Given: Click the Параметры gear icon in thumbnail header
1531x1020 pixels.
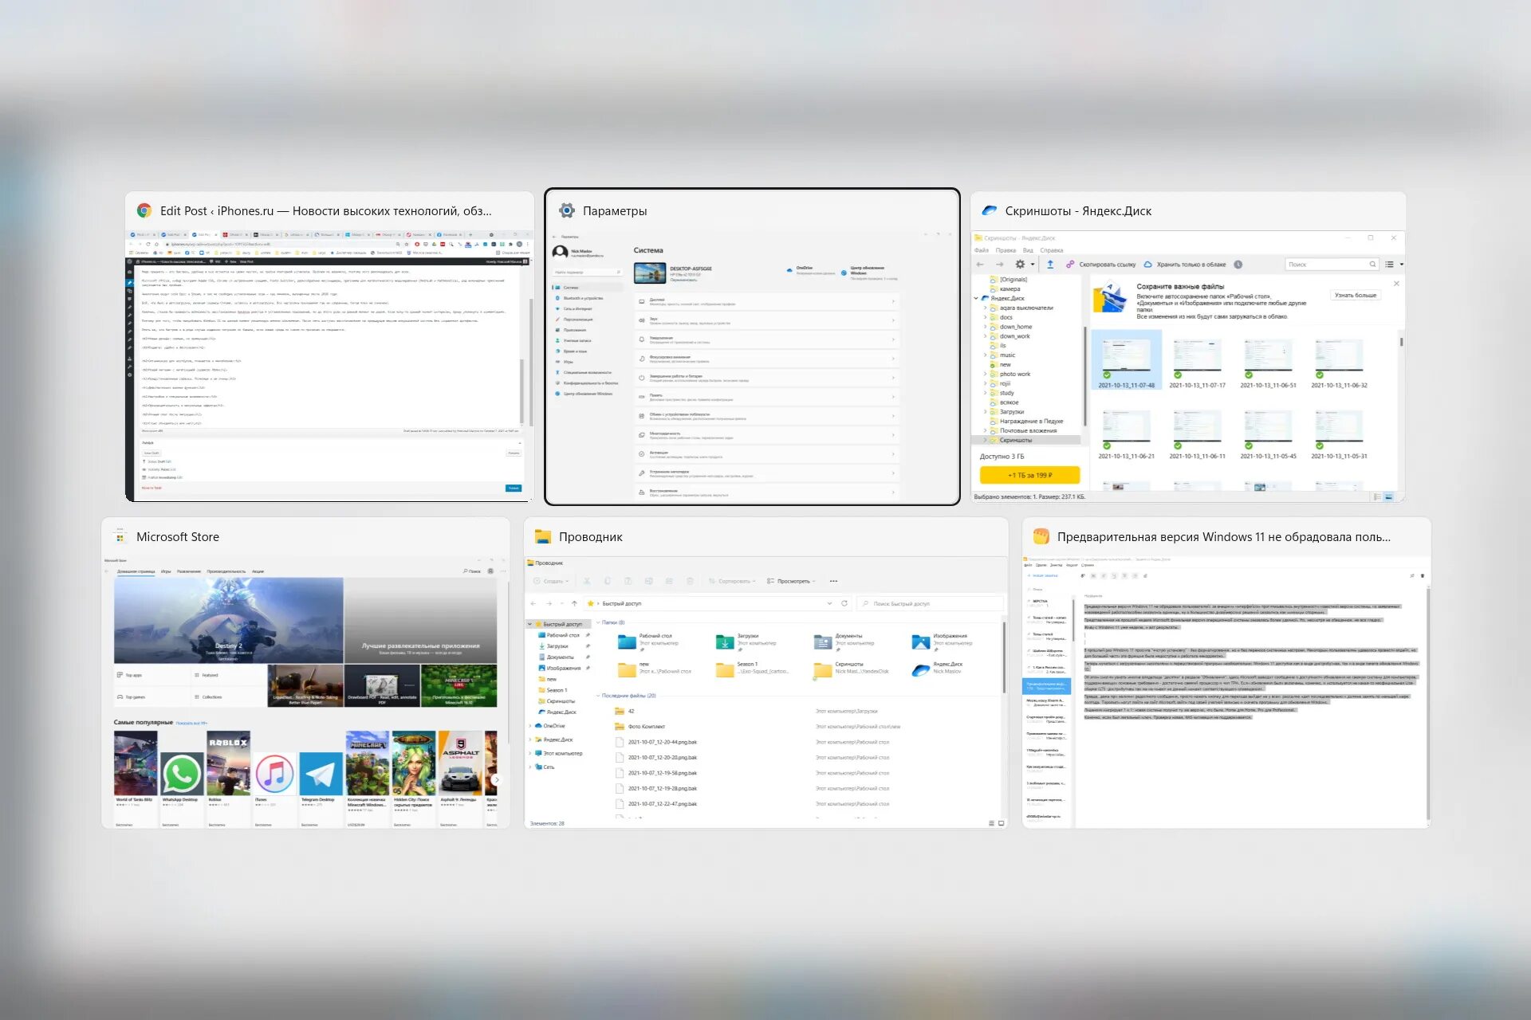Looking at the screenshot, I should [x=566, y=210].
